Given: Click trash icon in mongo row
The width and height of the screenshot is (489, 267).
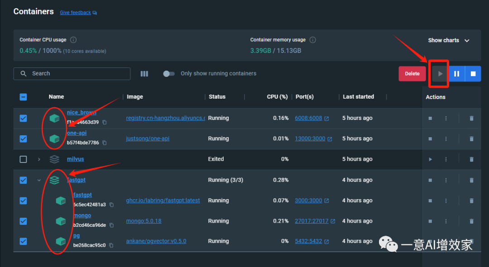Looking at the screenshot, I should point(471,221).
